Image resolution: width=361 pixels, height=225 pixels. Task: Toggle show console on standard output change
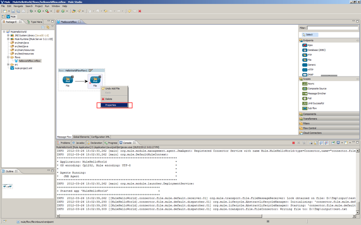coord(321,143)
